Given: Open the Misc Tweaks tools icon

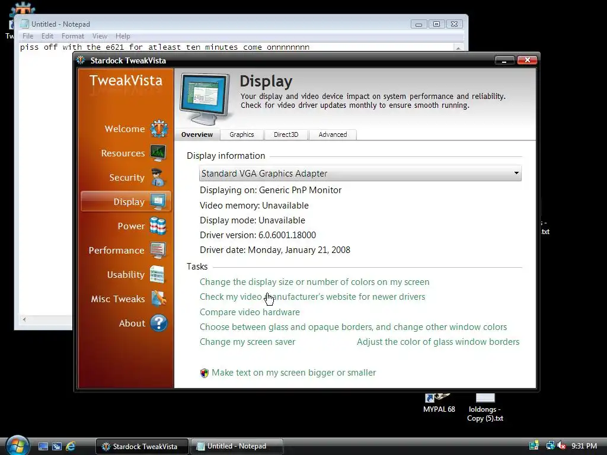Looking at the screenshot, I should (x=159, y=299).
